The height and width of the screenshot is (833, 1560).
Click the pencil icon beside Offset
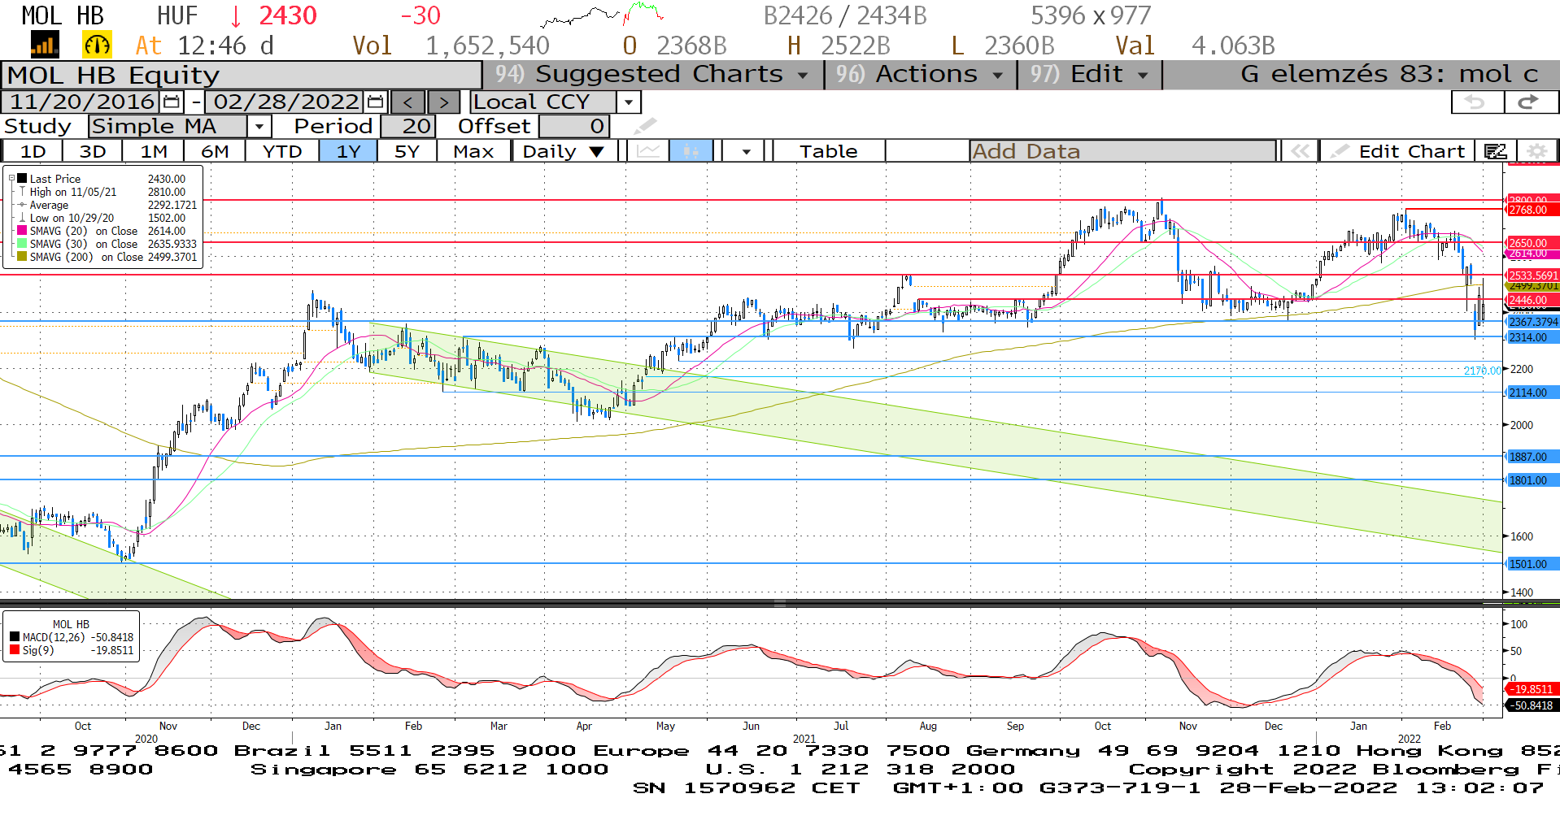pyautogui.click(x=644, y=126)
